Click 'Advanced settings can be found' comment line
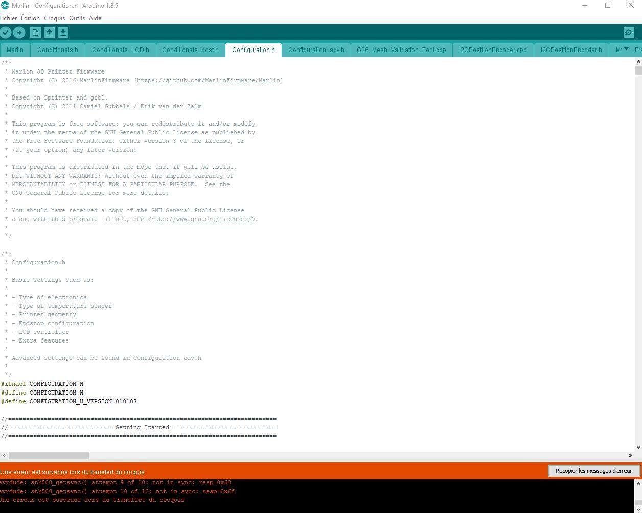This screenshot has height=513, width=642. (x=103, y=358)
